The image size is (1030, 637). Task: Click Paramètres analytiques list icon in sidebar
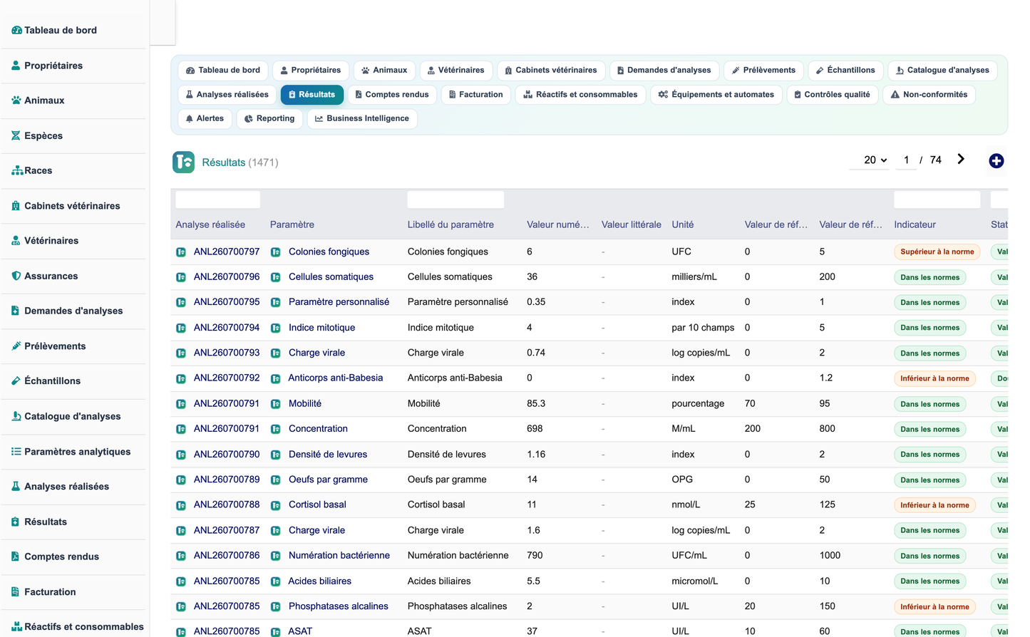click(16, 452)
